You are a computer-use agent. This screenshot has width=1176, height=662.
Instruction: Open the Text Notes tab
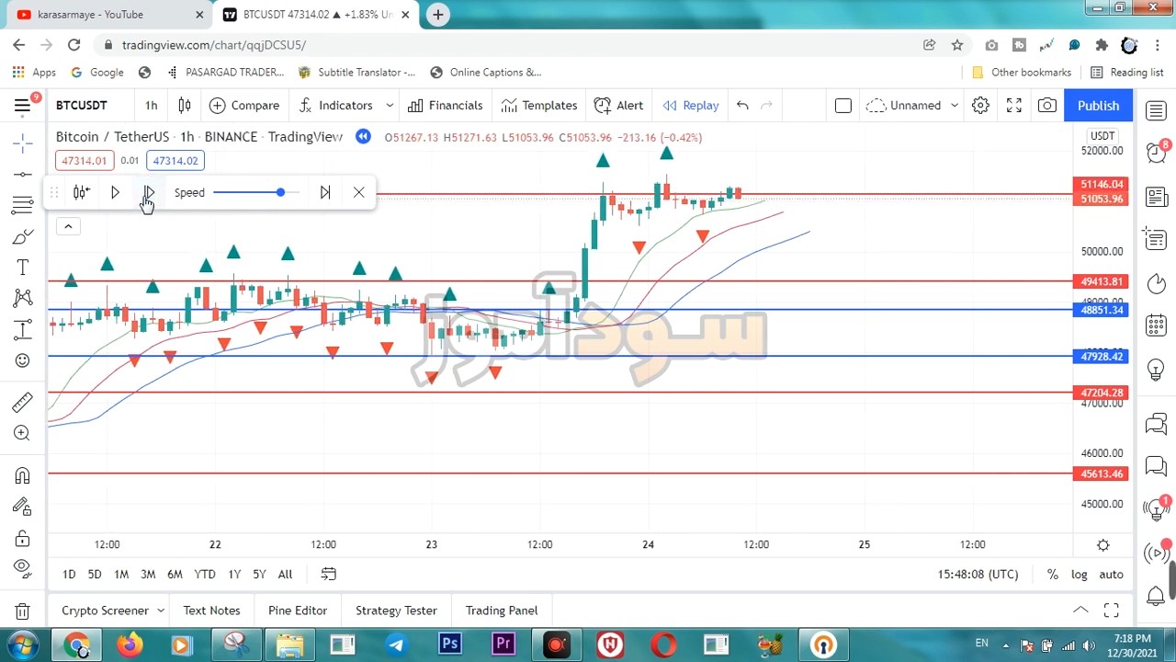[x=211, y=611]
